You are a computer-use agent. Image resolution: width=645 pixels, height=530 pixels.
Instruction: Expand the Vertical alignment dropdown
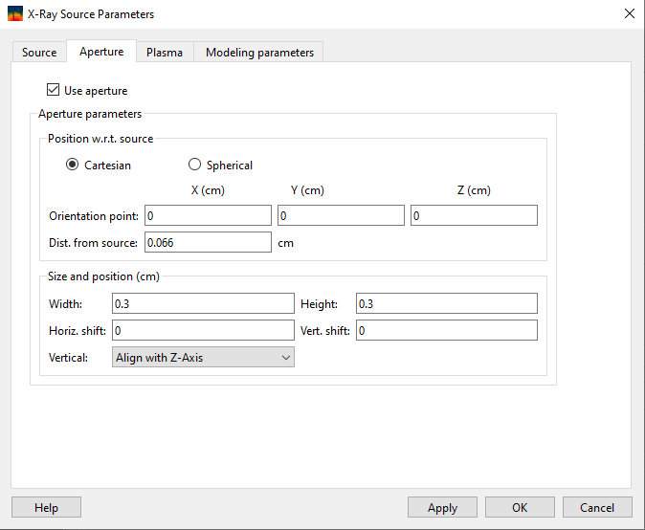(203, 358)
